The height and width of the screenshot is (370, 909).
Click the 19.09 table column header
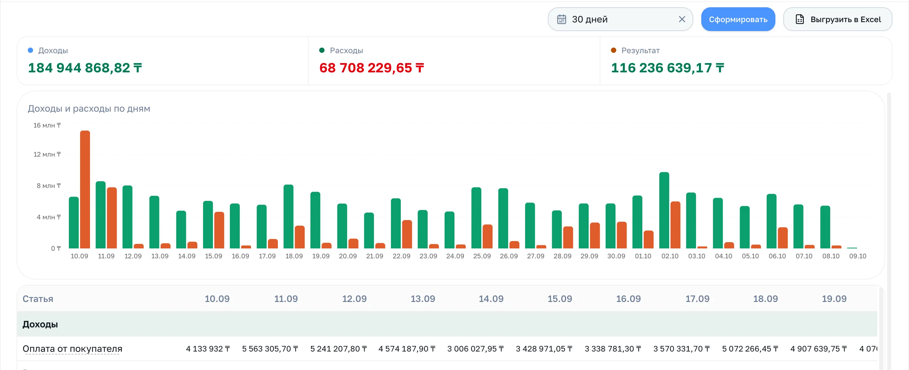click(x=834, y=299)
